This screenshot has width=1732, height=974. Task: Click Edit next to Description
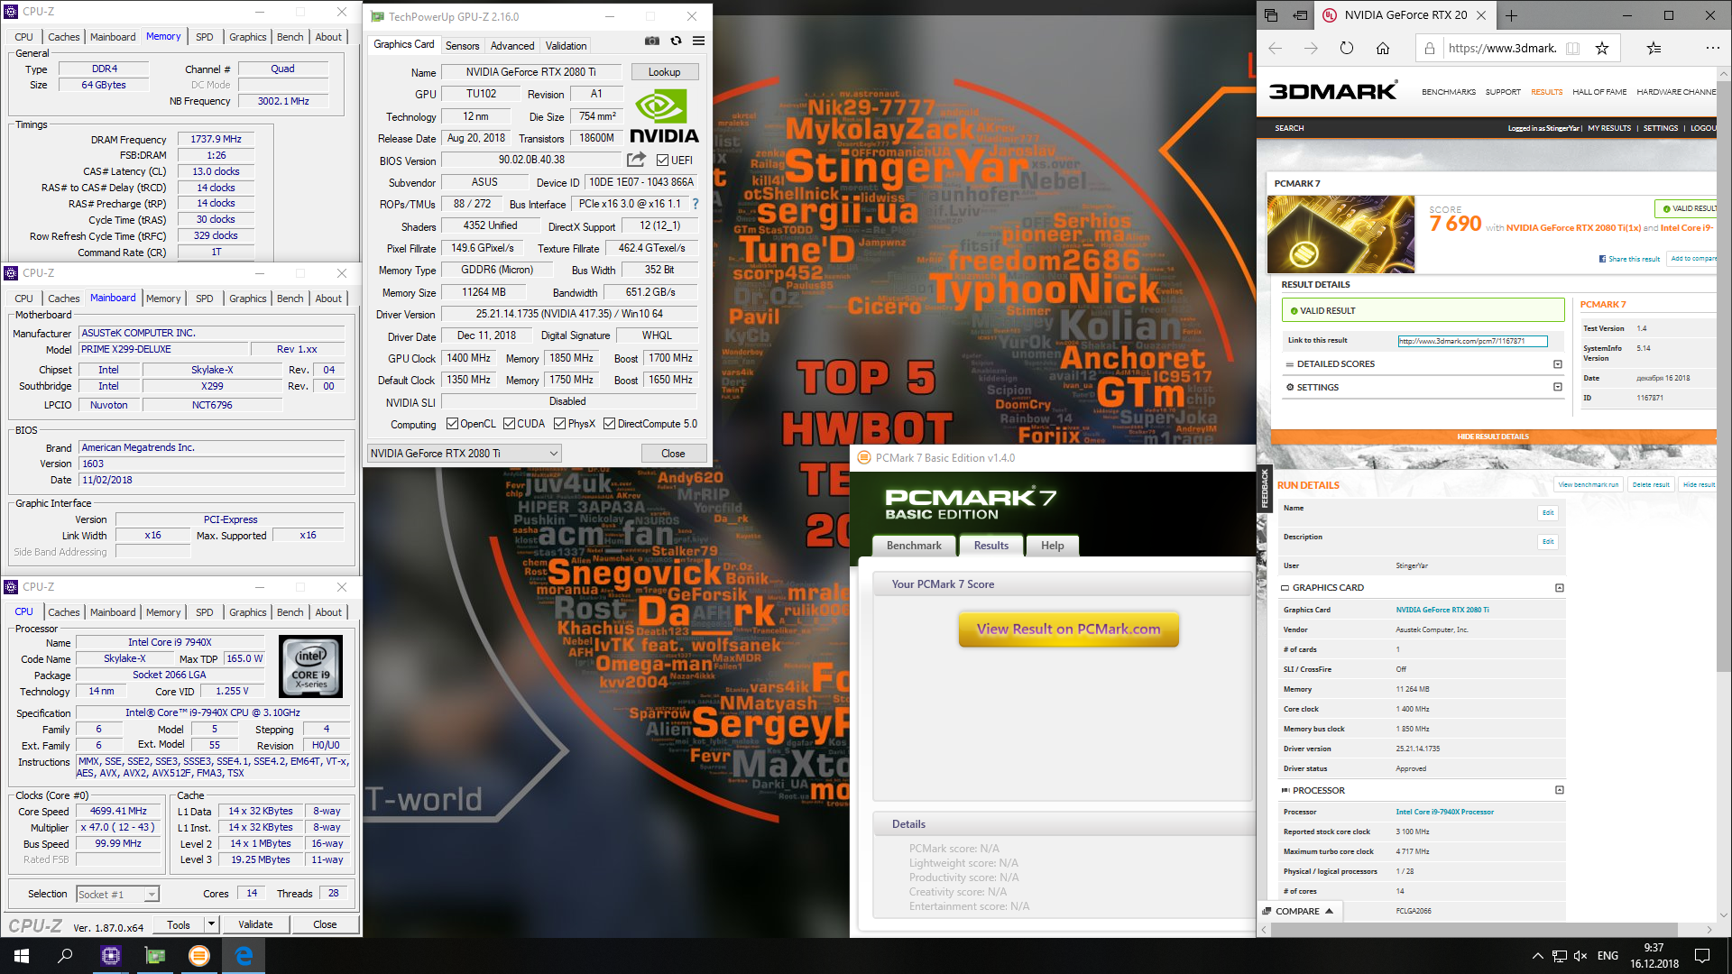(x=1548, y=542)
